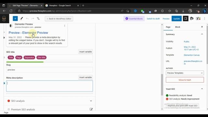The image size is (208, 117).
Task: Close the settings sidebar with X
Action: point(202,27)
